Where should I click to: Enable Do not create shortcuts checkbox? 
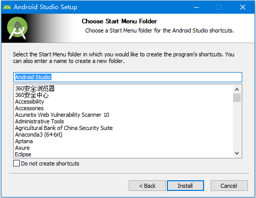[16, 163]
